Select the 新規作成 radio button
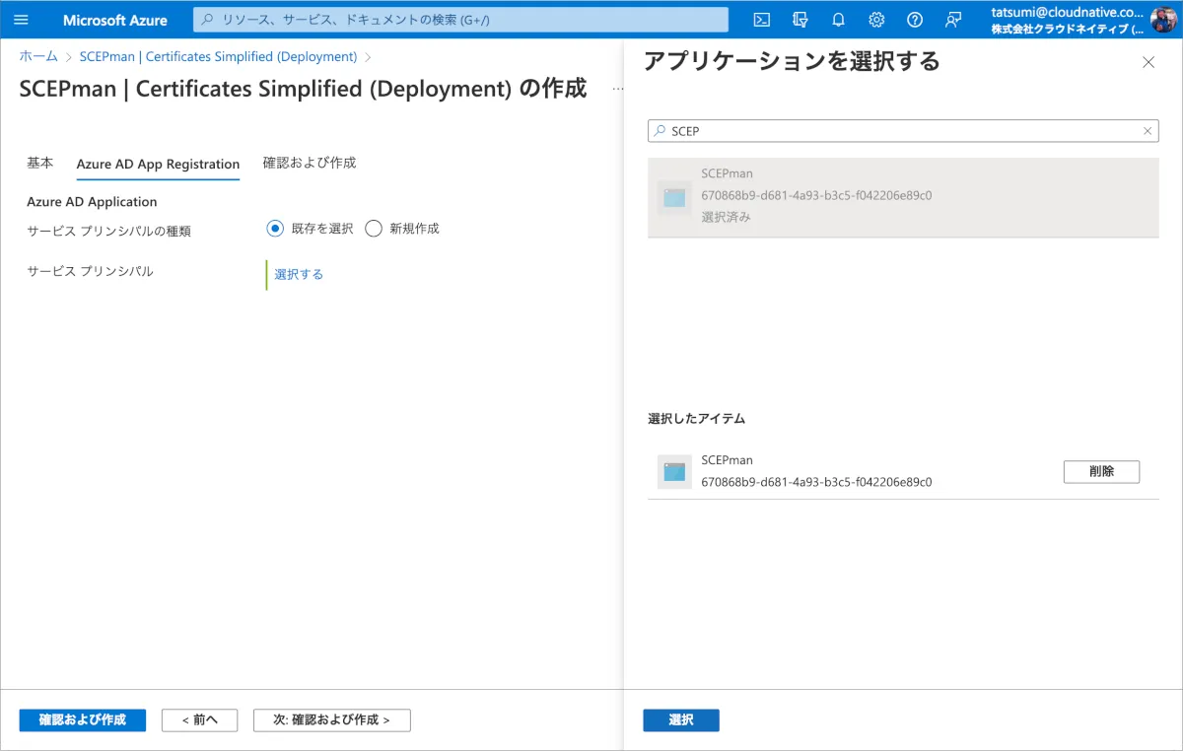Image resolution: width=1183 pixels, height=751 pixels. (x=374, y=229)
